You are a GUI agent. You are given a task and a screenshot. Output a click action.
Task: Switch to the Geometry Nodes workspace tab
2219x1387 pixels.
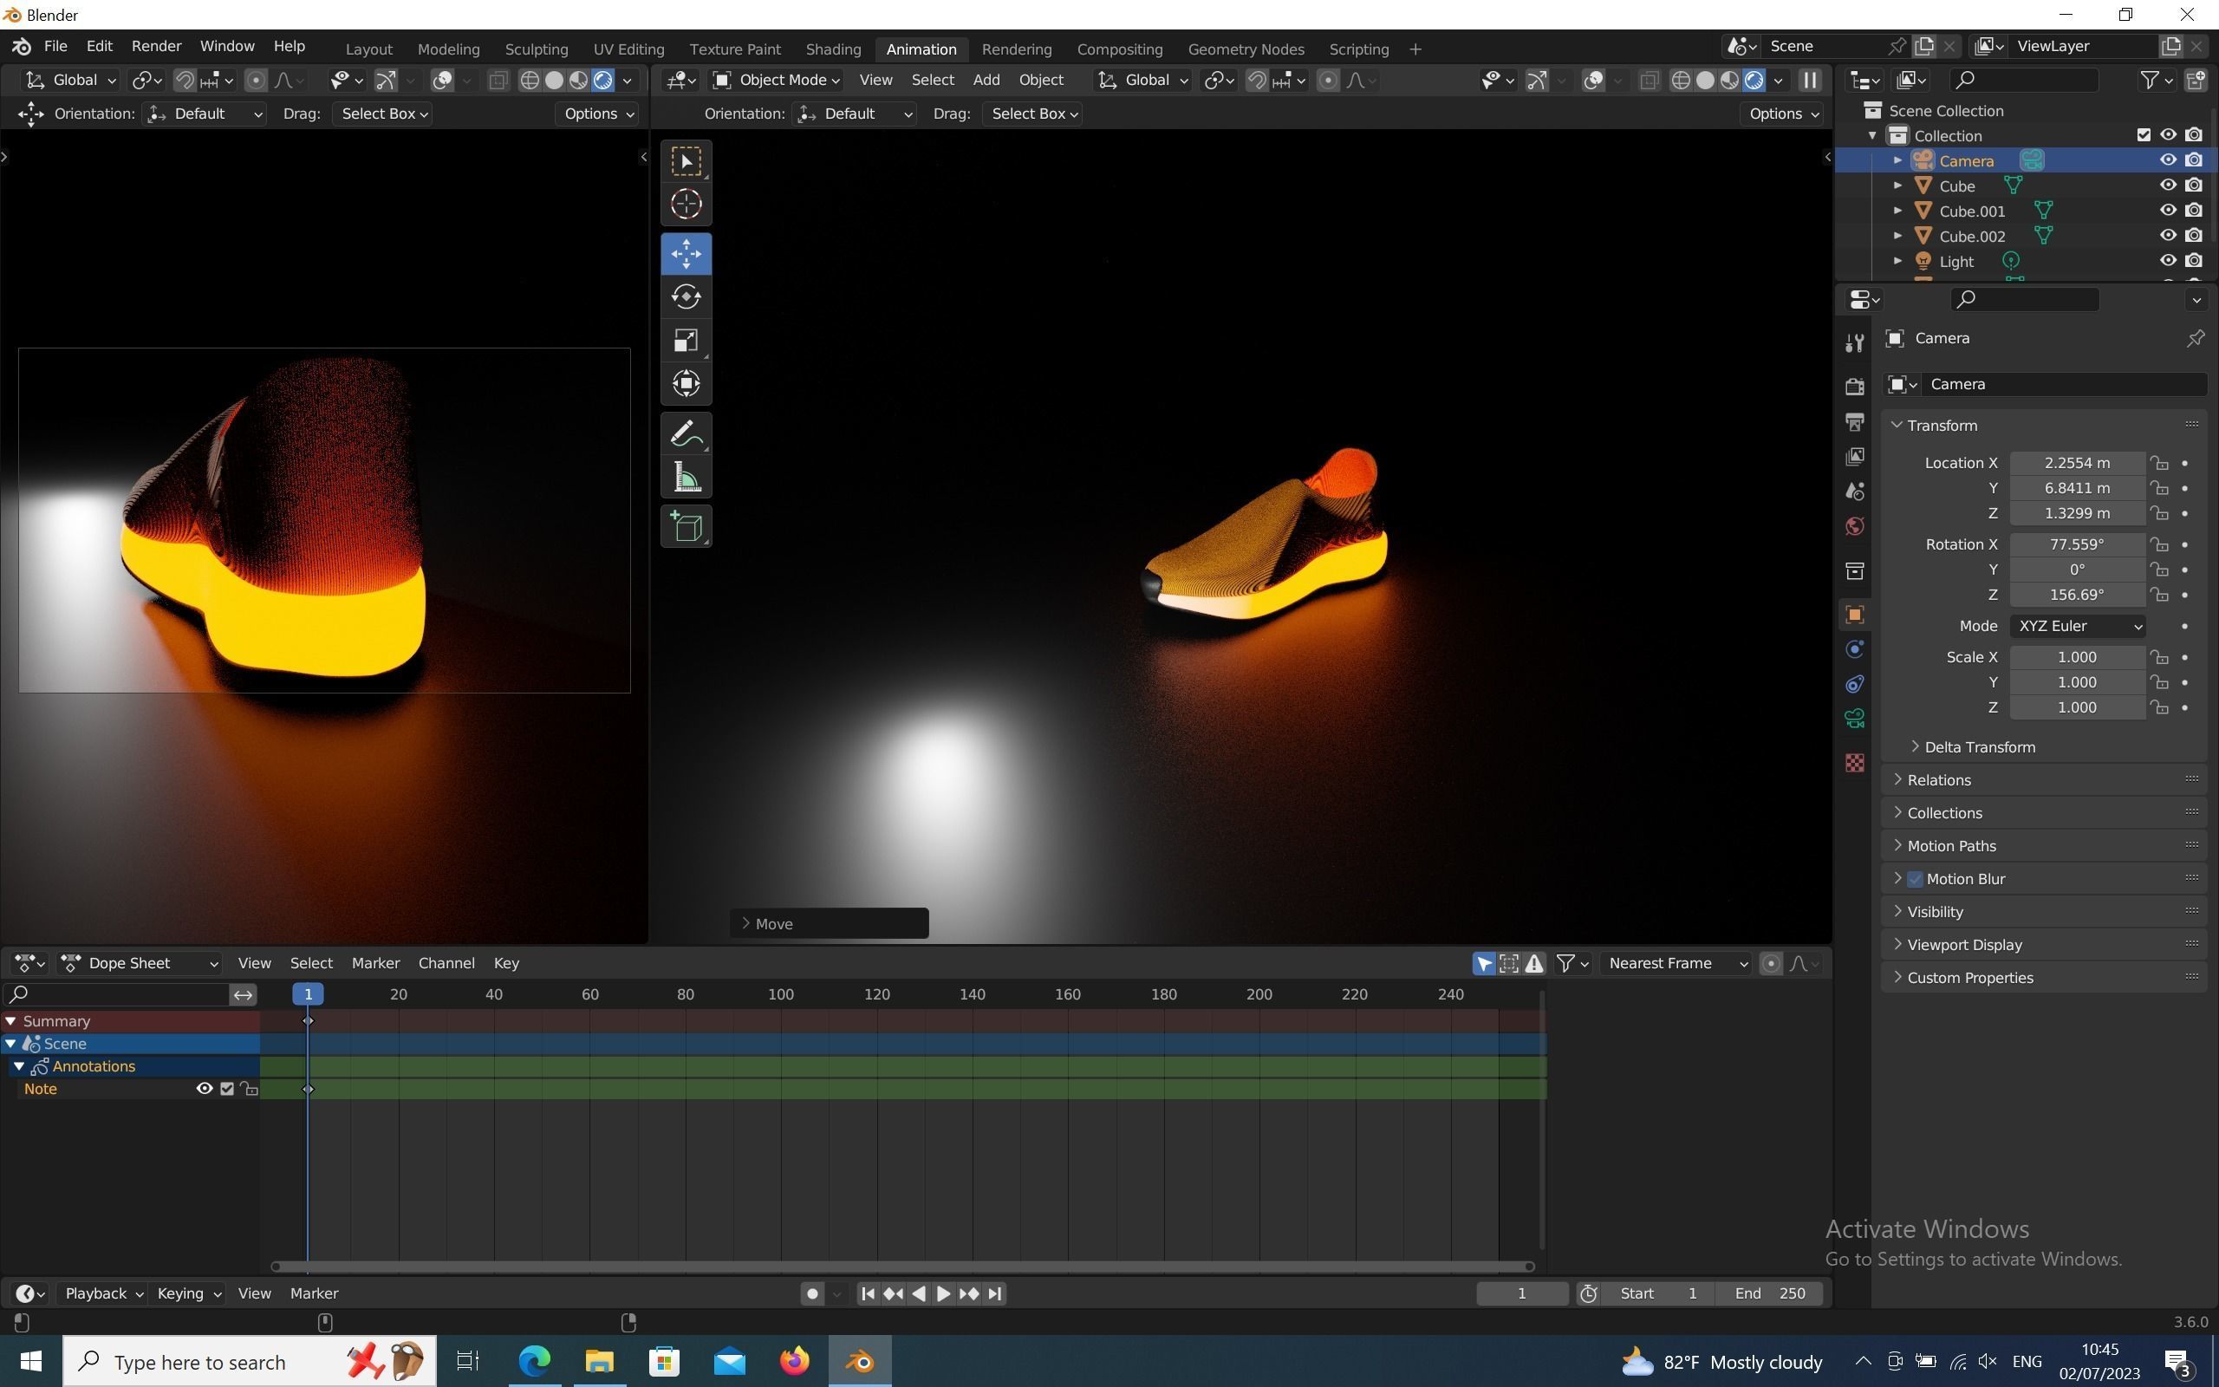click(x=1246, y=49)
